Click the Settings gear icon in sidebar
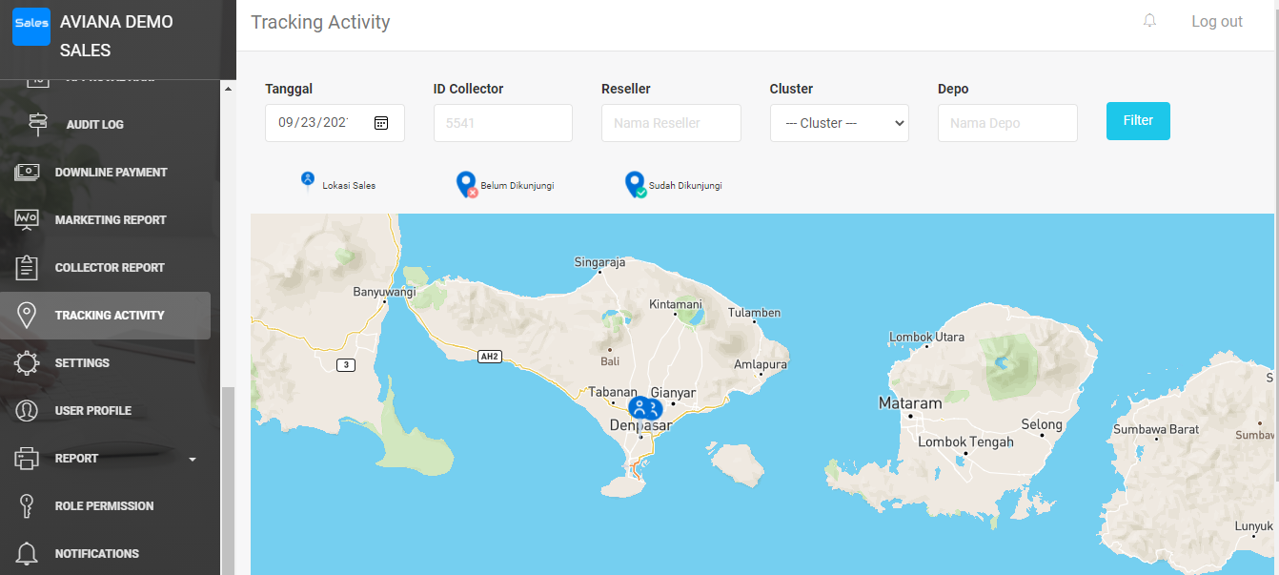1279x575 pixels. (x=27, y=363)
